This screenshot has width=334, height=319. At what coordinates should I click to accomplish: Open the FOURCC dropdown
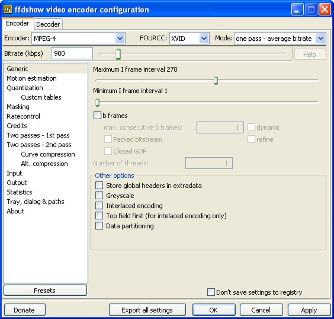point(204,38)
